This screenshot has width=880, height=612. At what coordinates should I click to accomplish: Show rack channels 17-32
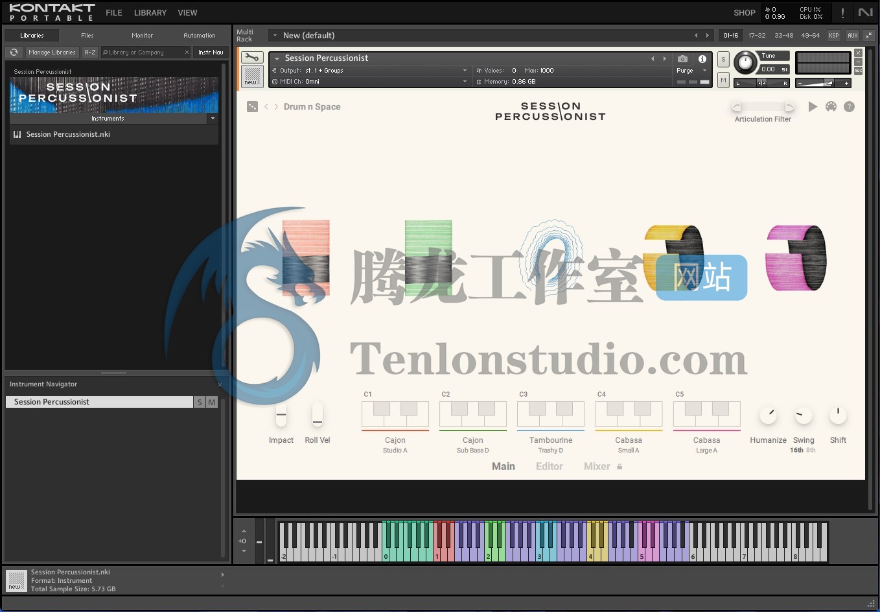[757, 36]
